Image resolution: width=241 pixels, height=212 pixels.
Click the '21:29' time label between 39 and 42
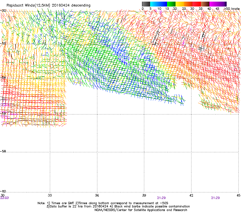(x=161, y=198)
